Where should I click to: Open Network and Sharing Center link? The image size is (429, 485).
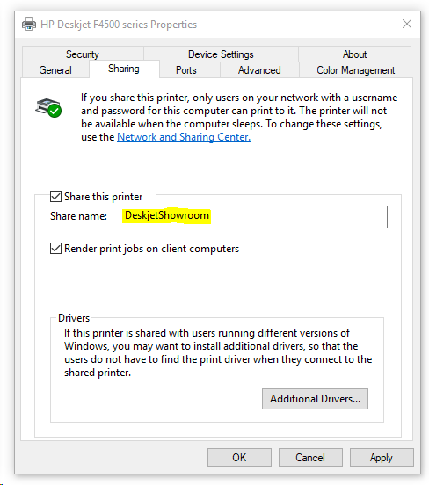tap(184, 137)
